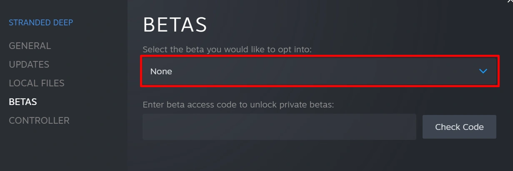
Task: Click the blue dropdown chevron arrow
Action: point(483,71)
